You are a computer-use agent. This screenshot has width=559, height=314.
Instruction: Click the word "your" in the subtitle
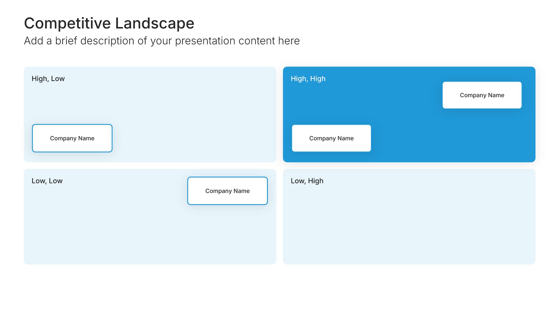pos(161,41)
